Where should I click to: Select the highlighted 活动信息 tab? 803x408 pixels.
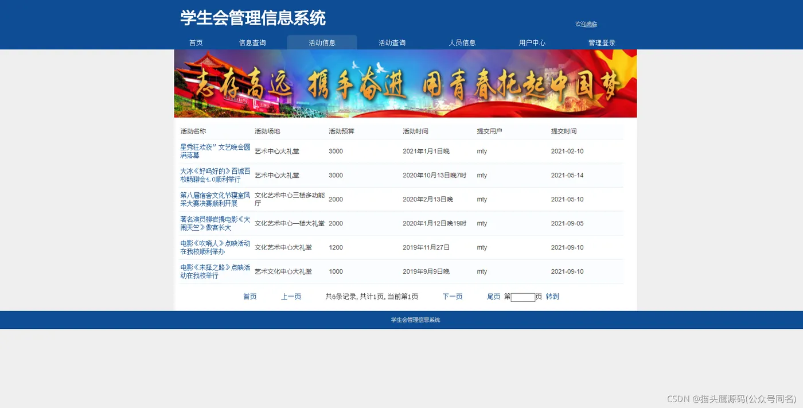(322, 42)
